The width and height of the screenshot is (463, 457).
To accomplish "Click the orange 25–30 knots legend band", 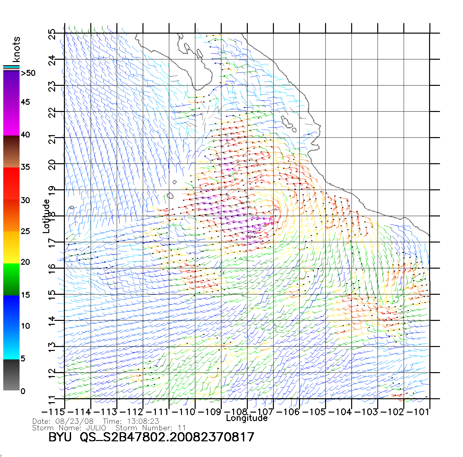I will tap(11, 215).
